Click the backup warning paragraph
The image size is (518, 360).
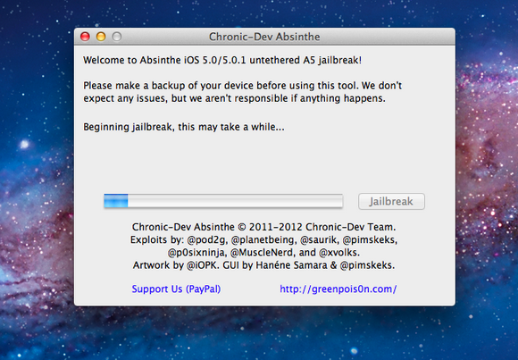(x=243, y=92)
